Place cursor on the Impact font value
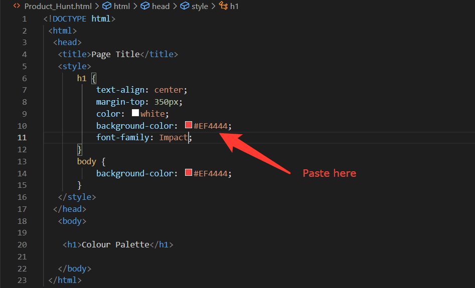475x288 pixels. (173, 137)
